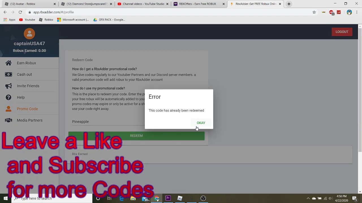Open Earn Robux in the sidebar
362x203 pixels.
tap(26, 63)
